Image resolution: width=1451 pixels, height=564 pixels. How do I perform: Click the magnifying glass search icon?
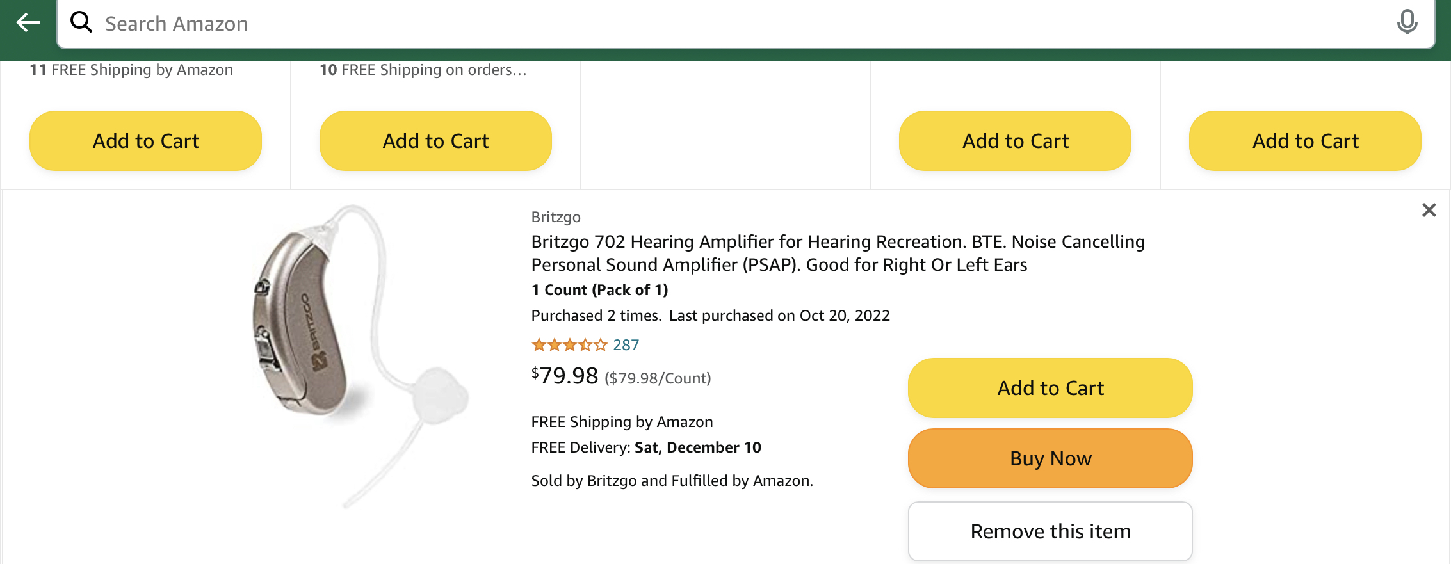[x=81, y=22]
